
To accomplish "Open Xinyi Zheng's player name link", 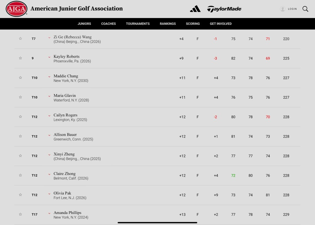I will click(x=64, y=154).
